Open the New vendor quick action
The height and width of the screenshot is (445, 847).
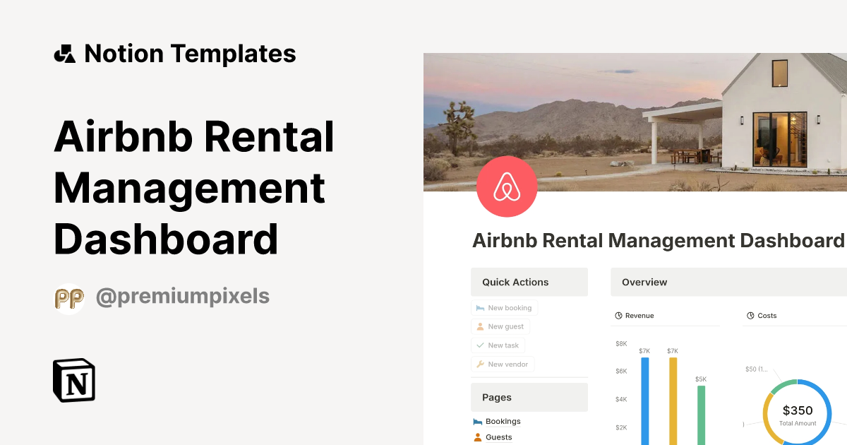tap(503, 364)
